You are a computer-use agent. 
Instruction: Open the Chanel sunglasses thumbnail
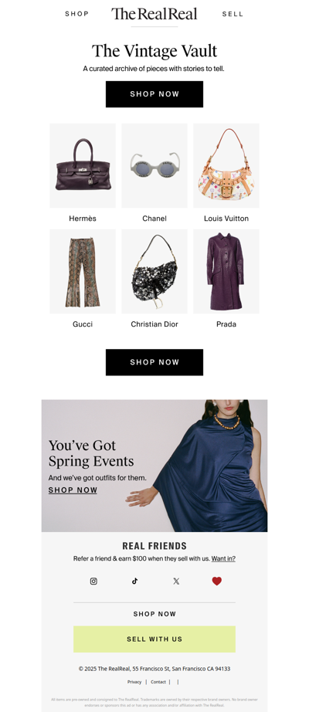tap(154, 166)
